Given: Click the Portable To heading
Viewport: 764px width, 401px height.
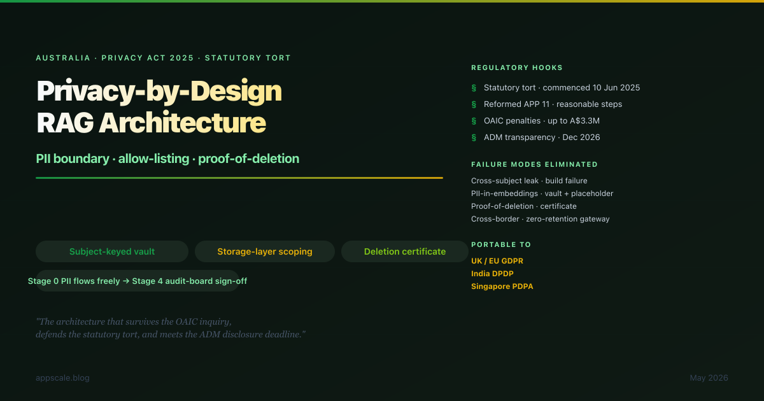Looking at the screenshot, I should coord(501,244).
